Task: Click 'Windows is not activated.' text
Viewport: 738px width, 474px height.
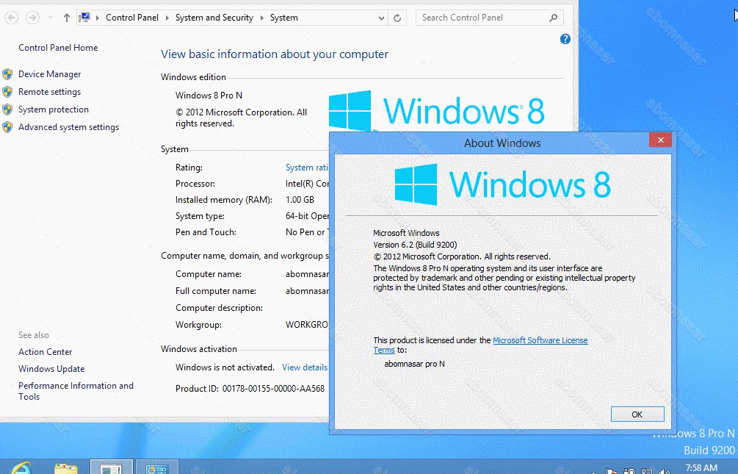Action: tap(225, 367)
